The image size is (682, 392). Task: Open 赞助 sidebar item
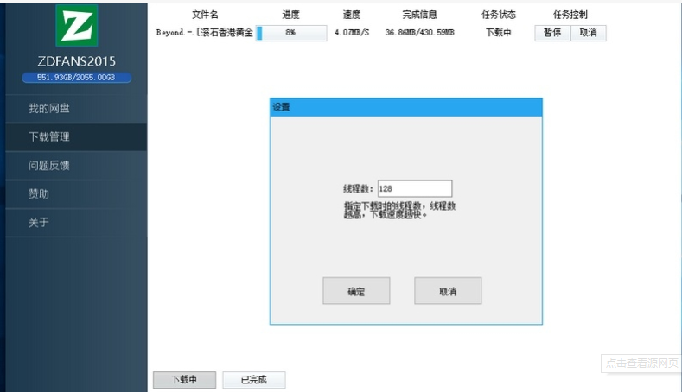tap(76, 193)
